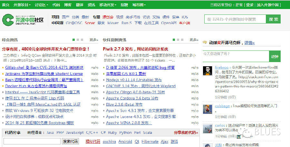Select second carousel dot in 综合资讯
The image size is (290, 147).
coord(78,40)
